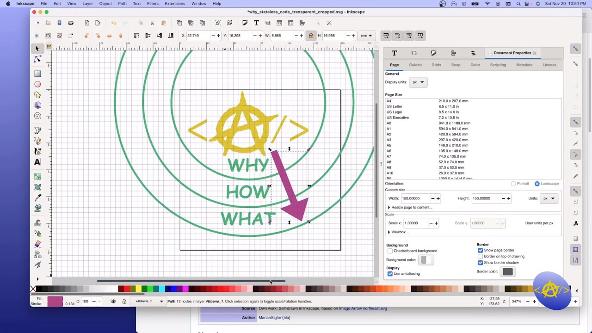
Task: Expand hidden toolbox tools arrow
Action: tap(37, 279)
